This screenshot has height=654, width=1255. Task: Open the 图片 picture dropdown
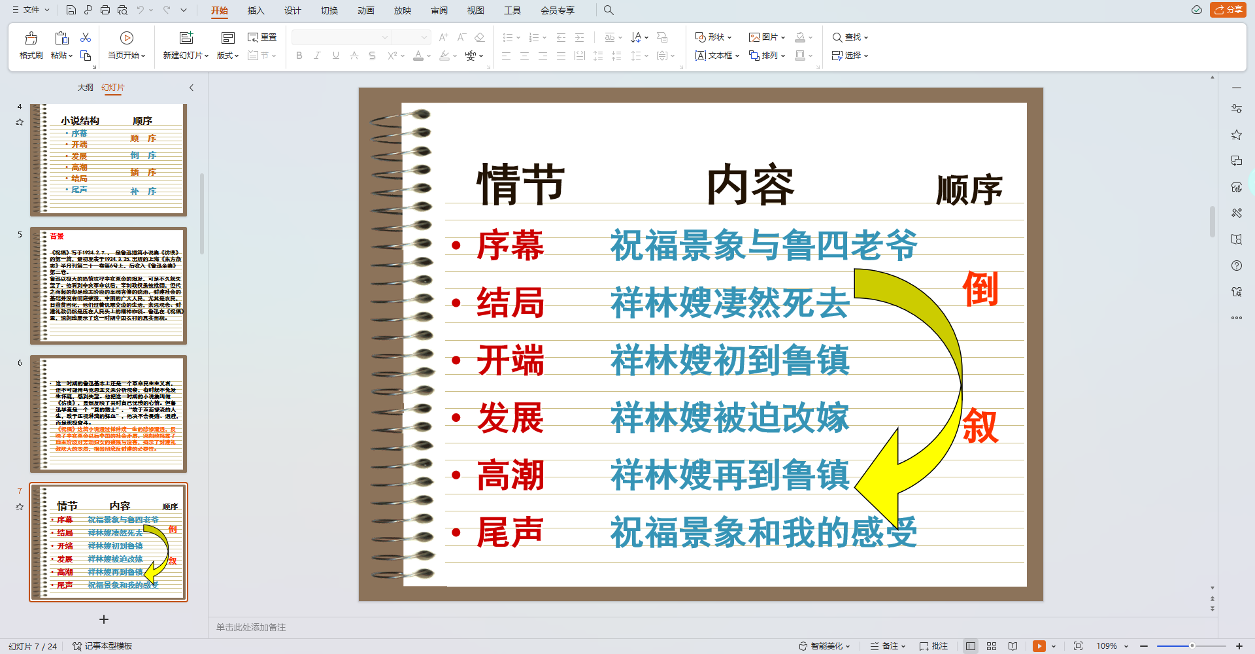click(x=767, y=37)
